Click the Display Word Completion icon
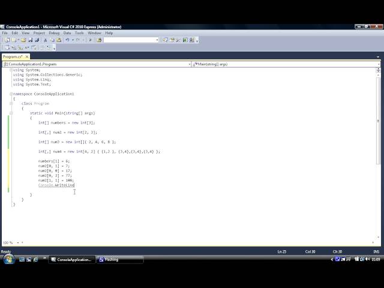 coord(26,48)
